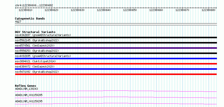Click the black bar under nsv5558253

click(x=116, y=53)
